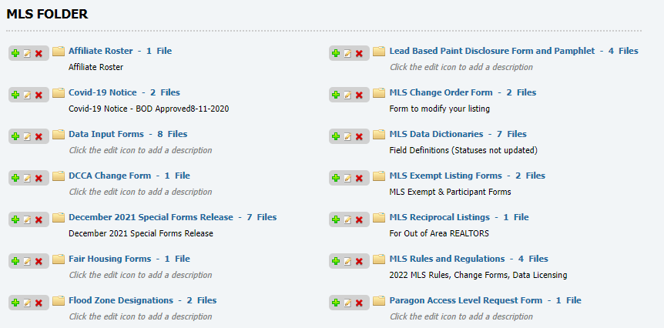
Task: Edit MLS Change Order Form folder
Action: 347,95
